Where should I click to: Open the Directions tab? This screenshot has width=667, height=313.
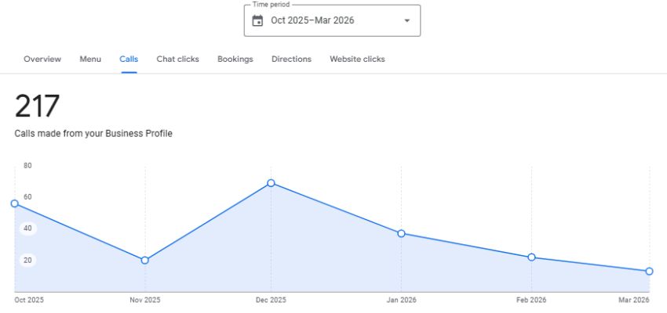291,59
